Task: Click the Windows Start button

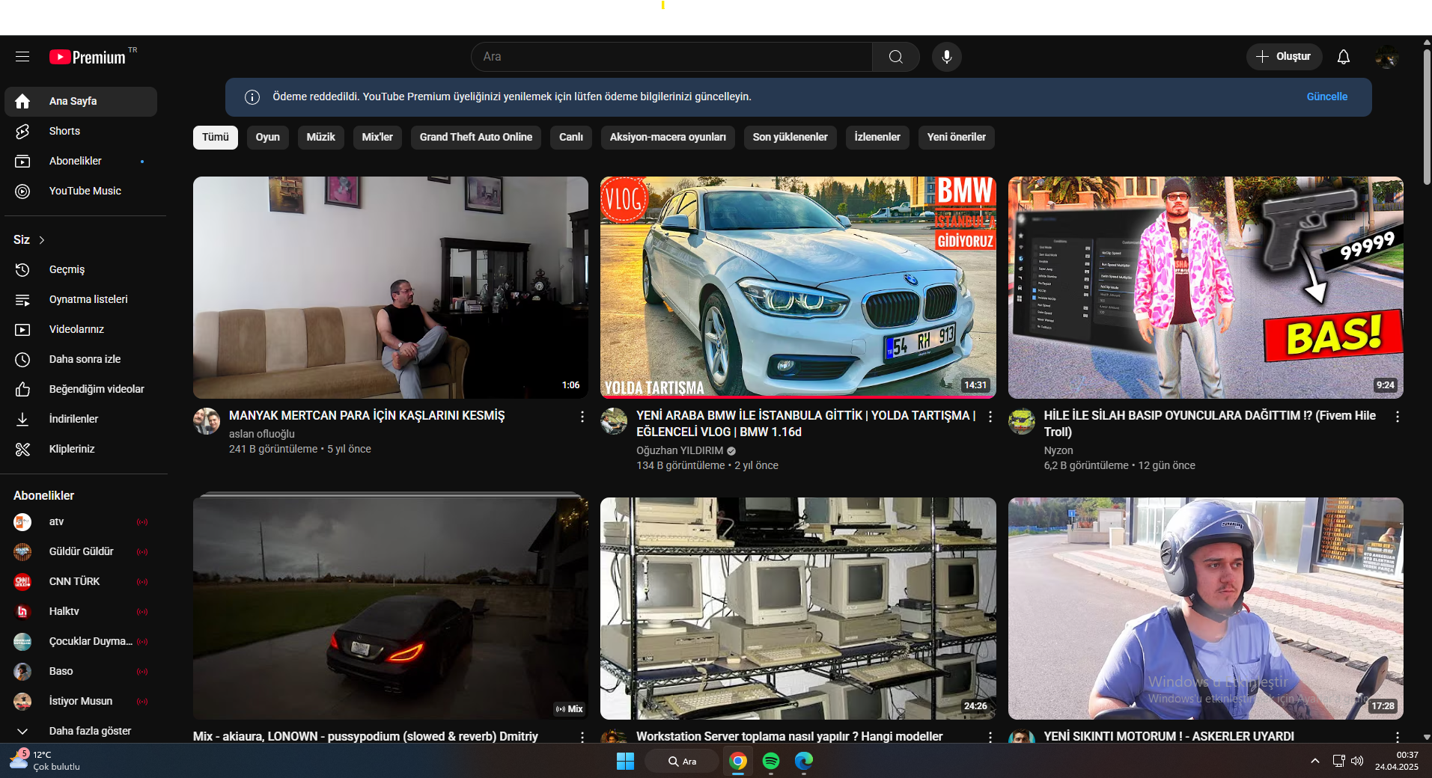Action: [625, 761]
